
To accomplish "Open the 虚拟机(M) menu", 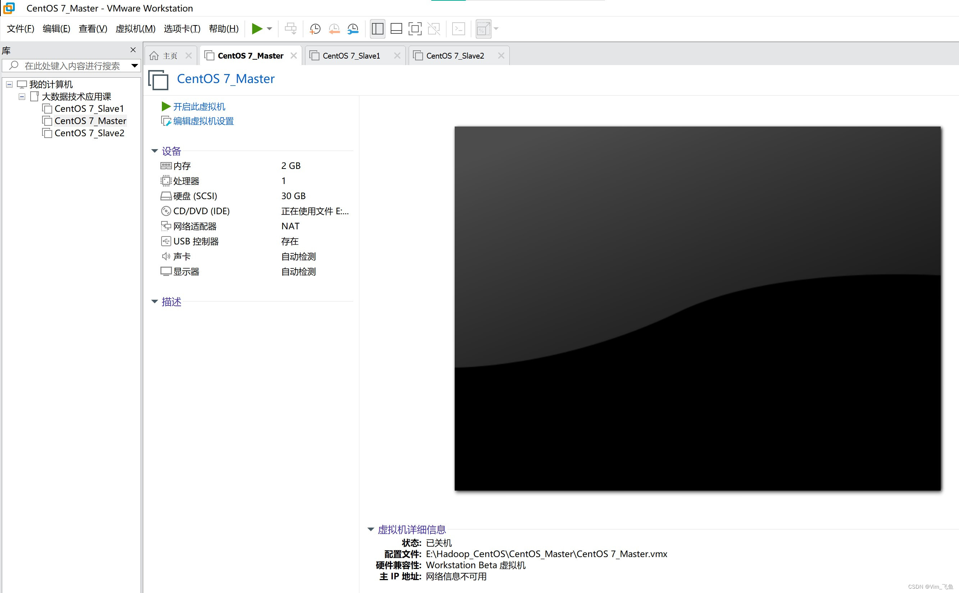I will [x=135, y=29].
